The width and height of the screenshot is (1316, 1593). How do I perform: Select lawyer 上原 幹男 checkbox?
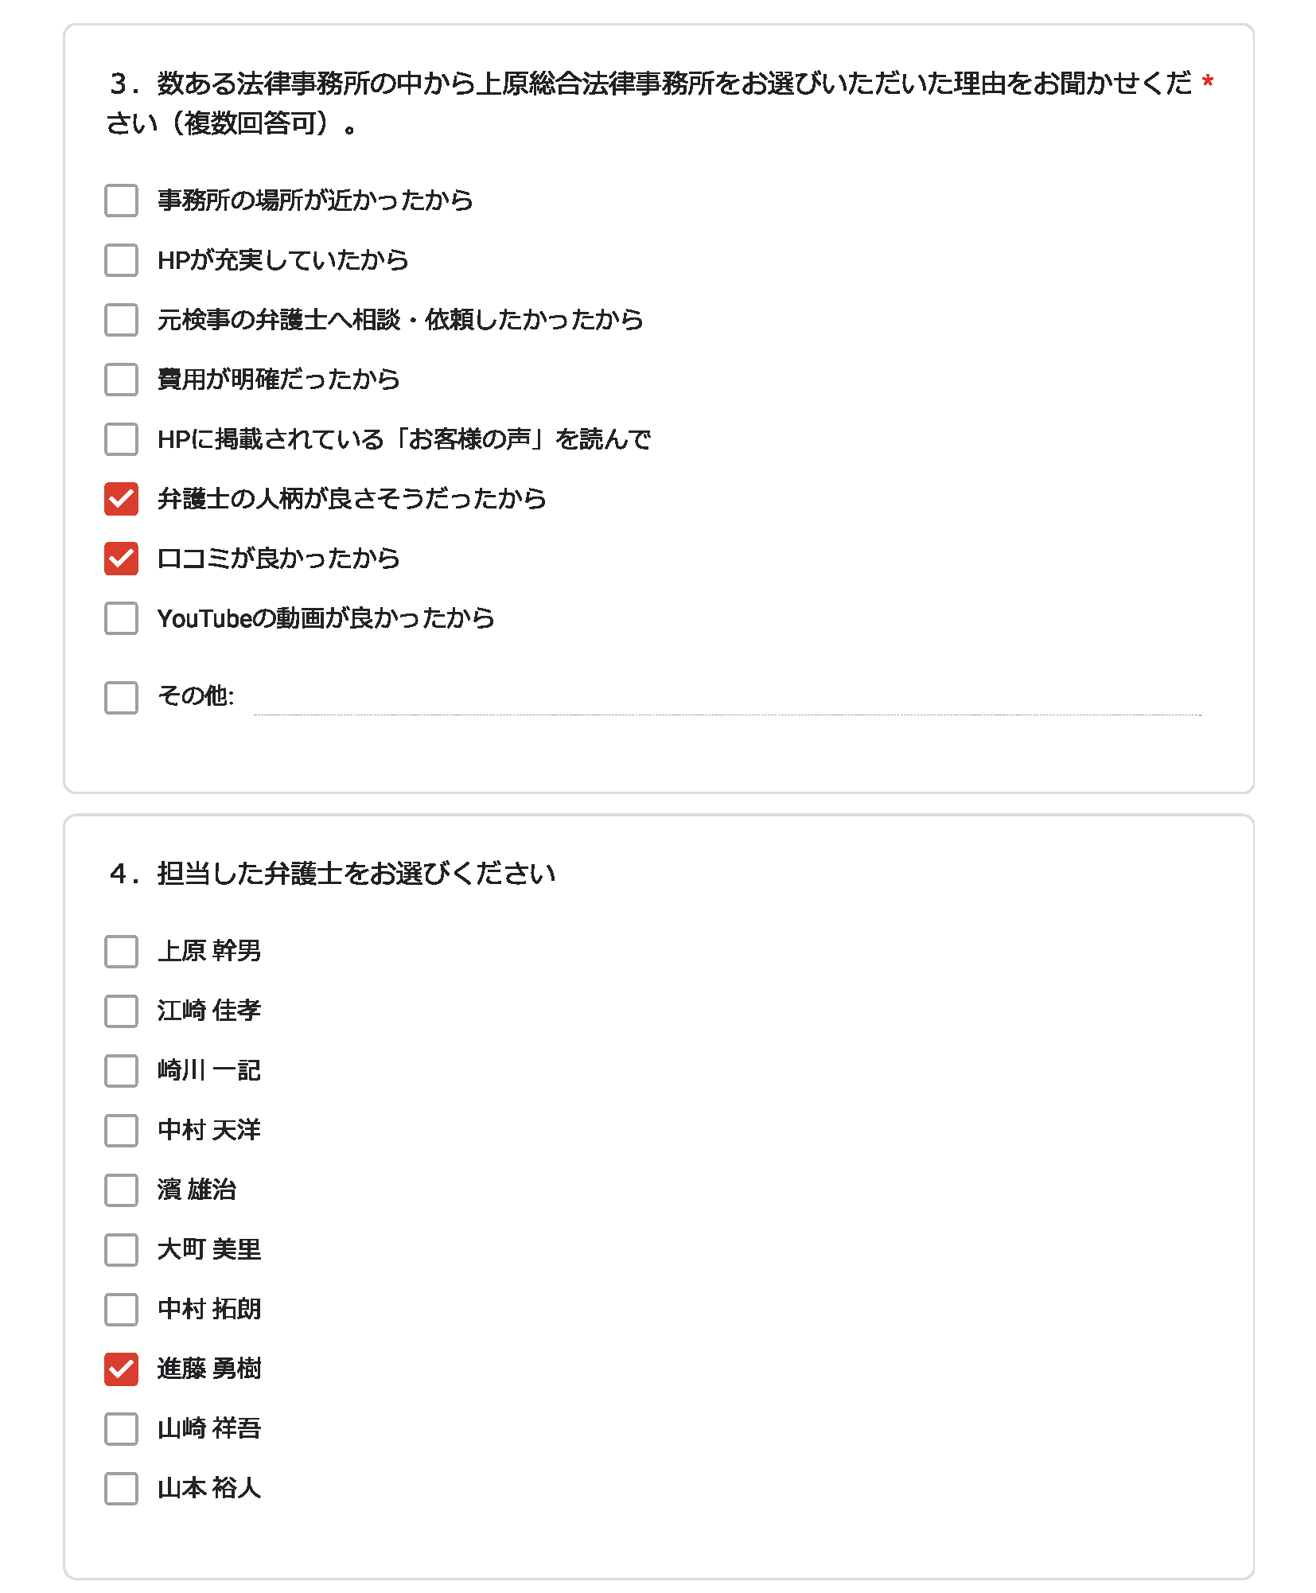click(x=121, y=951)
